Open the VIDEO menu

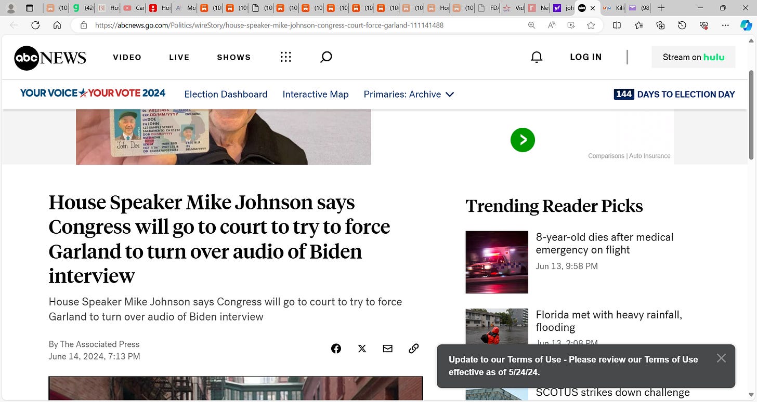tap(127, 57)
